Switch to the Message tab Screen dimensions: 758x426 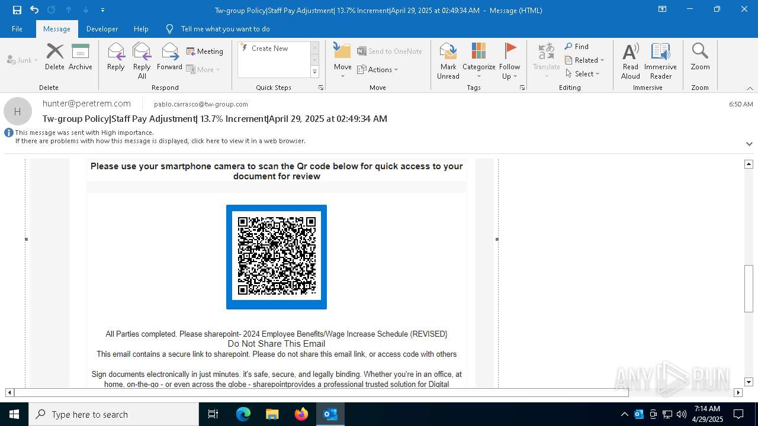57,29
